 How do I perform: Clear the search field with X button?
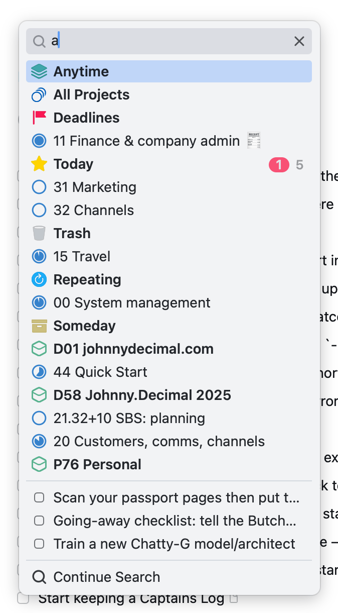pos(299,41)
